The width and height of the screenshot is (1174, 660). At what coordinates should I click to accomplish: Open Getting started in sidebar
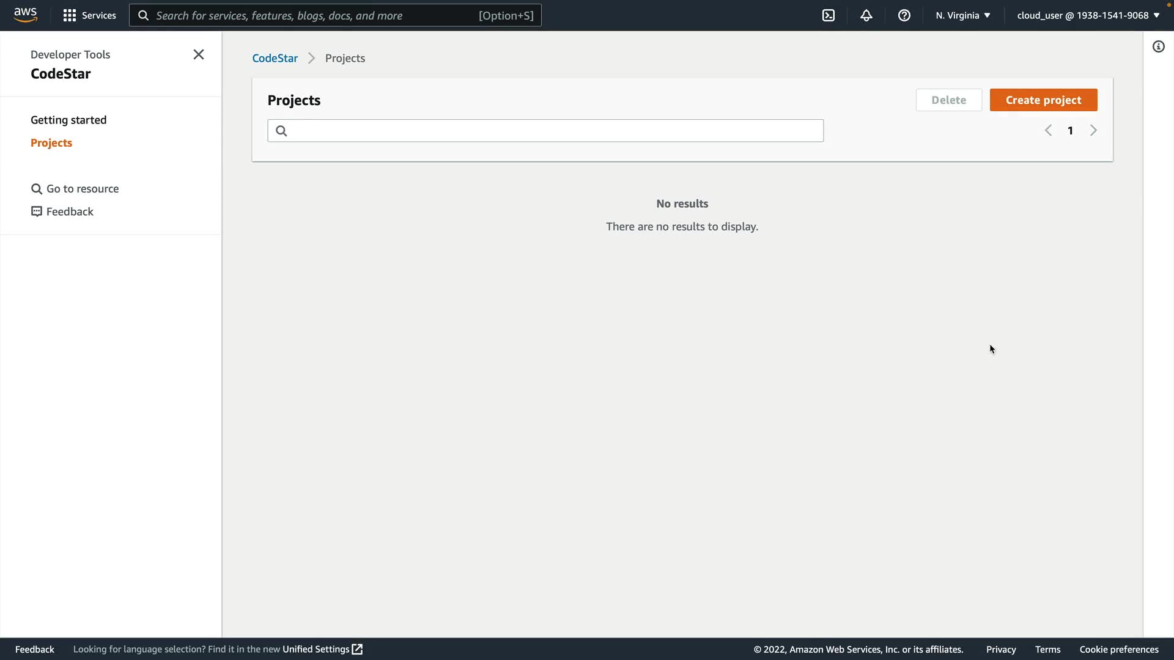(x=68, y=120)
